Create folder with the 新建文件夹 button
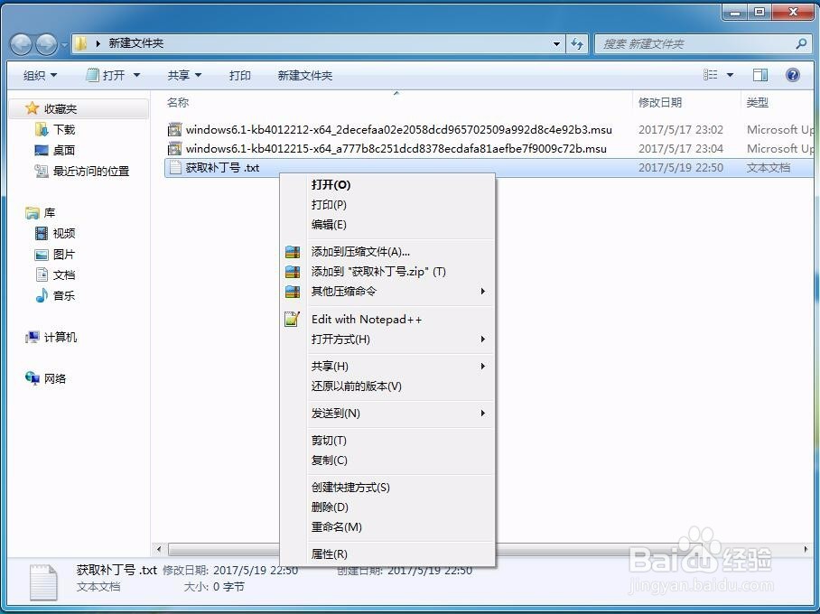The height and width of the screenshot is (614, 820). pyautogui.click(x=304, y=75)
